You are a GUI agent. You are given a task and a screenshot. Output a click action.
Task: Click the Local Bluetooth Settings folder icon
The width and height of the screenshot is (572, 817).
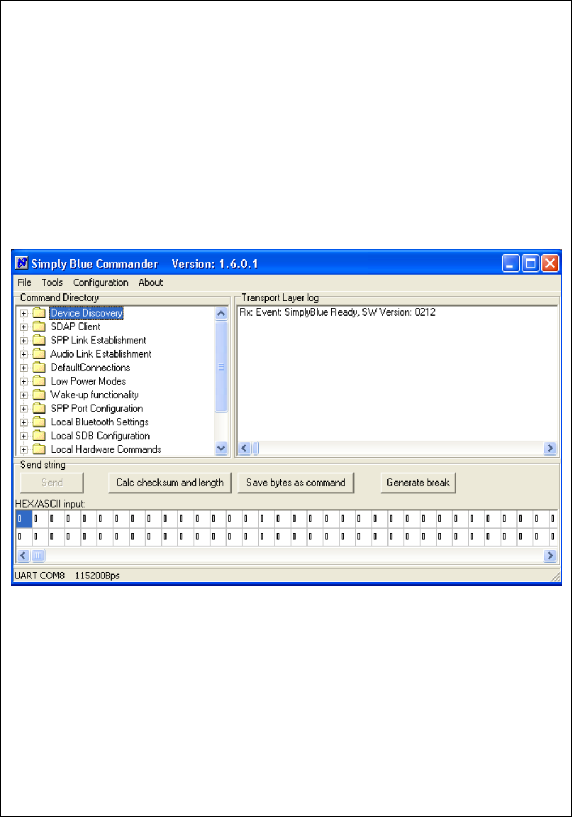pos(39,422)
